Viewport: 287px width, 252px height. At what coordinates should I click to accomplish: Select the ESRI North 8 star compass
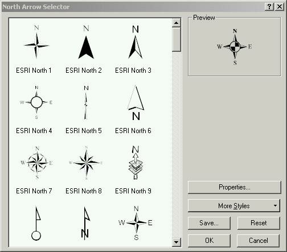pos(86,163)
